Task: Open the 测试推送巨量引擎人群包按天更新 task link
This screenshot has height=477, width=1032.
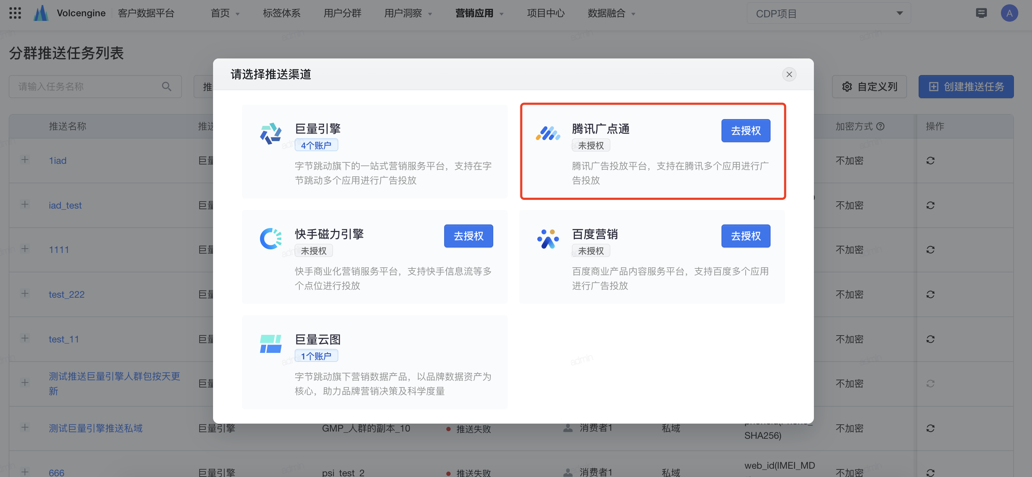Action: pos(114,384)
